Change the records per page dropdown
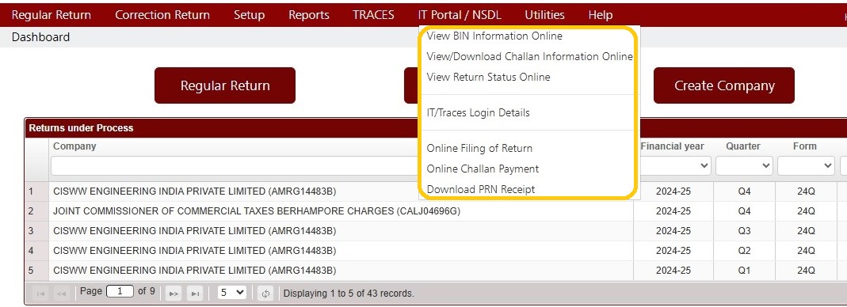 pyautogui.click(x=232, y=293)
